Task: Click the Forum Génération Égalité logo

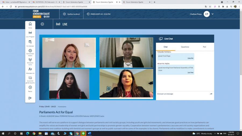Action: (x=41, y=14)
